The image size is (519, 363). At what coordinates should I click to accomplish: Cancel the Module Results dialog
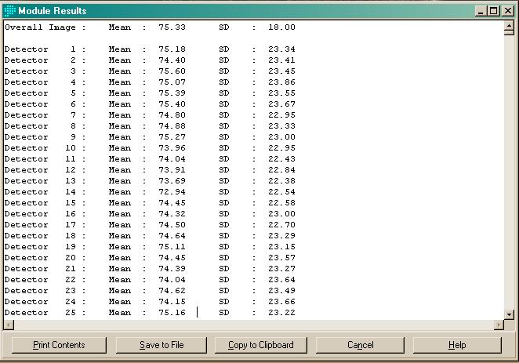tap(360, 345)
